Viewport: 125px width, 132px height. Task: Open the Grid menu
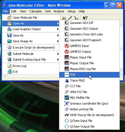pos(48,11)
